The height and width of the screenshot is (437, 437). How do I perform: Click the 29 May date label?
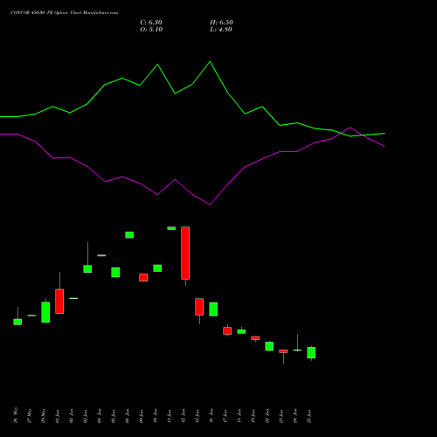point(44,415)
